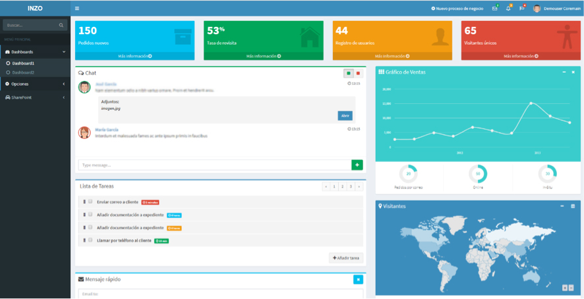This screenshot has height=299, width=584.
Task: Select Dashboard1 in the sidebar
Action: (23, 63)
